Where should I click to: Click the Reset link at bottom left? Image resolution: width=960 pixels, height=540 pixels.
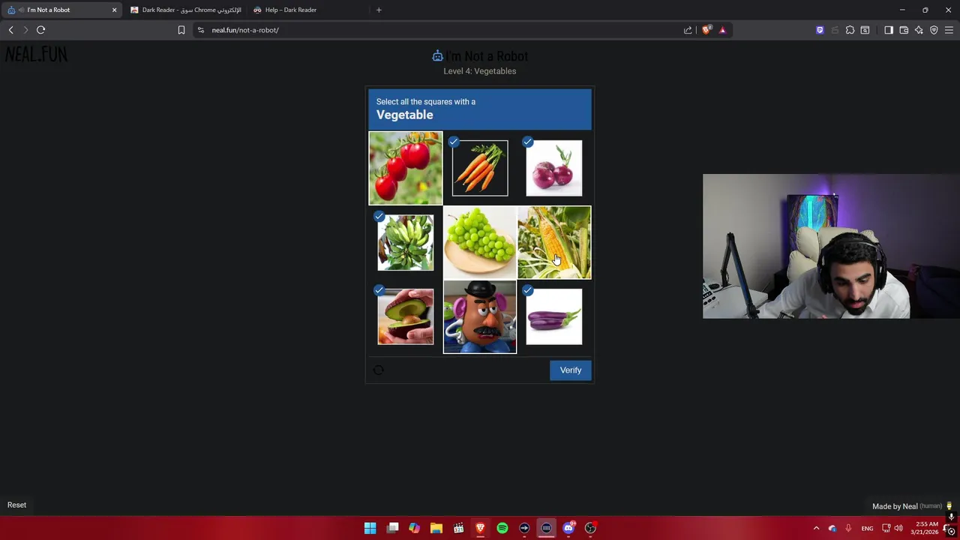pos(16,505)
